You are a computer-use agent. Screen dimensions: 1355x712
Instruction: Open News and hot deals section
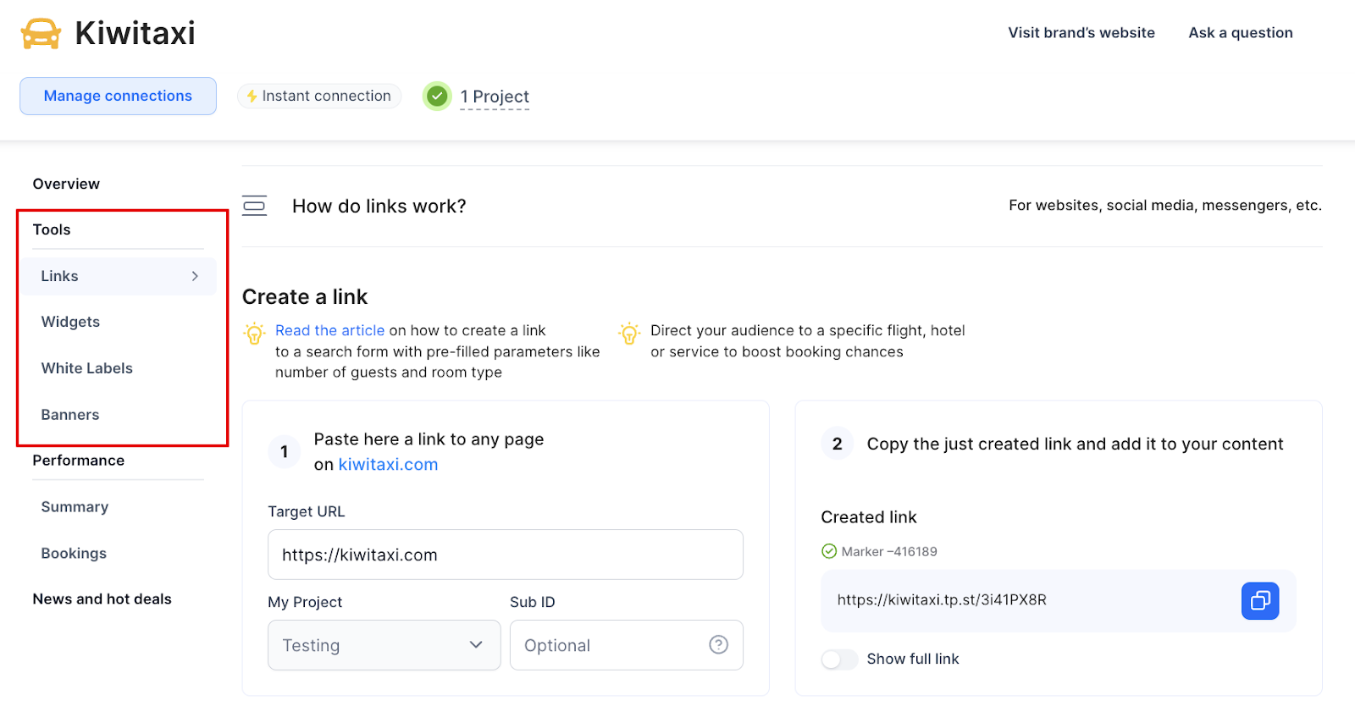pos(102,599)
